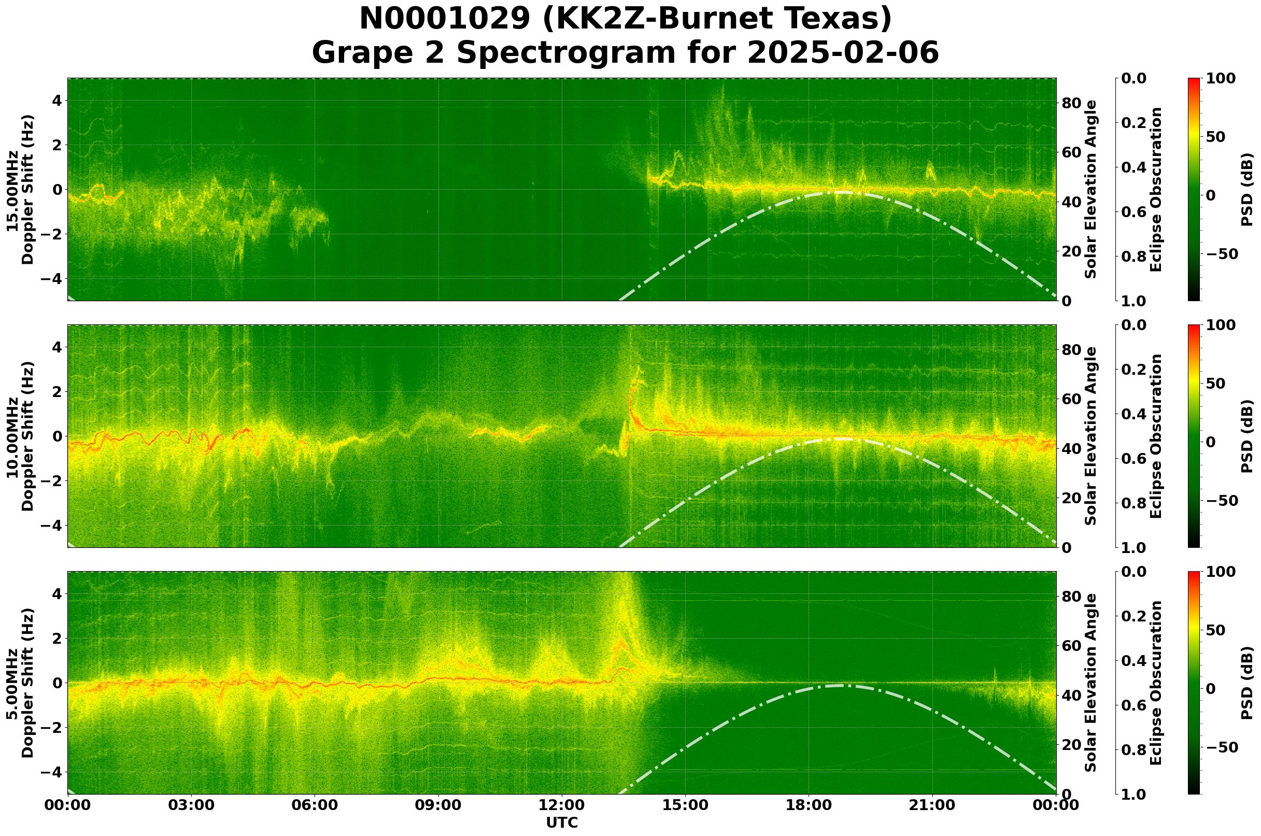Select the bottom panel PSD colorbar

[x=1194, y=683]
